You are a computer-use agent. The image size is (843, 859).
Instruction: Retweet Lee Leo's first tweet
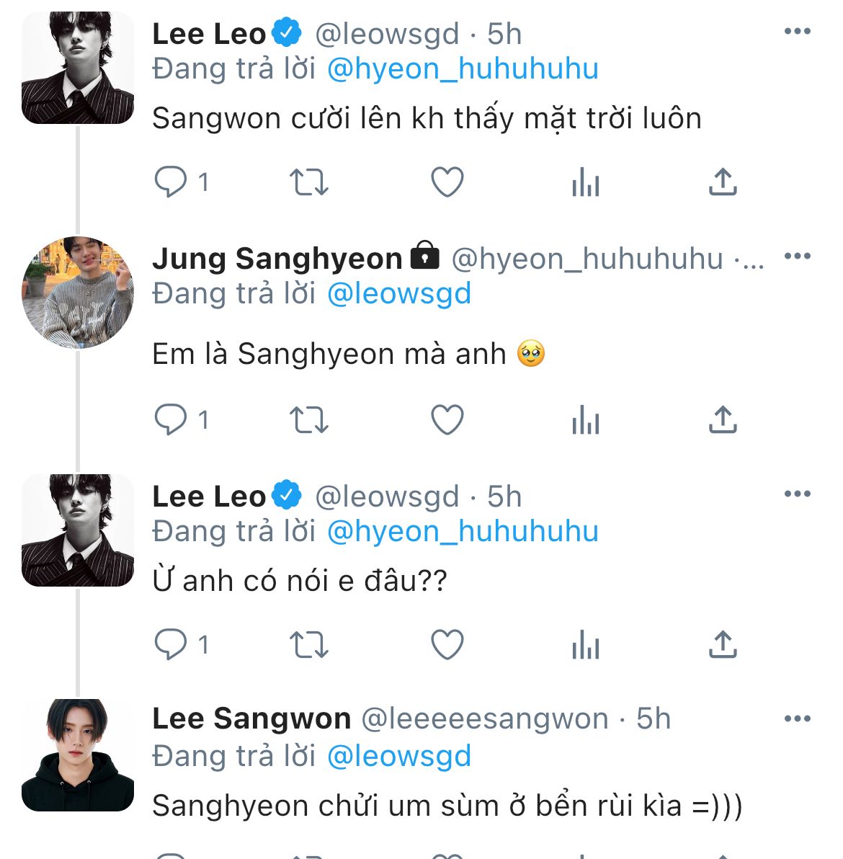point(308,182)
